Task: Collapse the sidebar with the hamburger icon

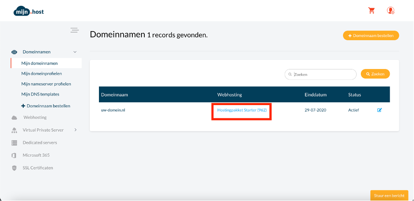Action: [x=75, y=30]
